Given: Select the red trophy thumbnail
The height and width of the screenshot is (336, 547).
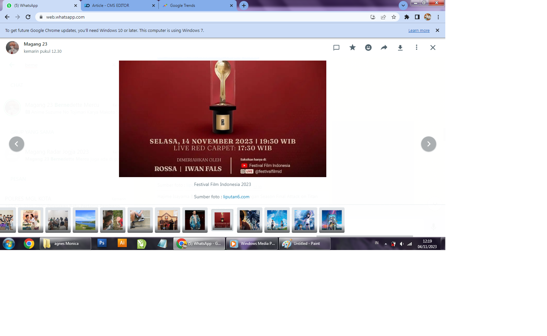Looking at the screenshot, I should click(222, 220).
